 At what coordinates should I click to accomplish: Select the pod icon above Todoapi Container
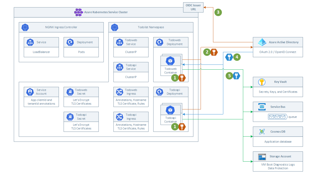[x=170, y=110]
